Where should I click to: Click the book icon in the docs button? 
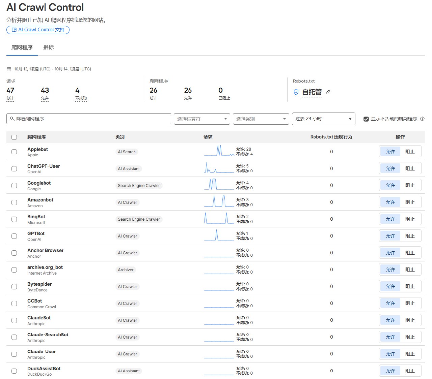(x=14, y=30)
